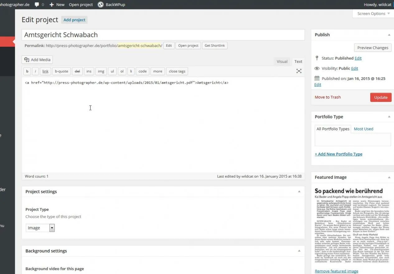Toggle distraction-free fullscreen editor icon
The image size is (394, 274).
tap(299, 71)
